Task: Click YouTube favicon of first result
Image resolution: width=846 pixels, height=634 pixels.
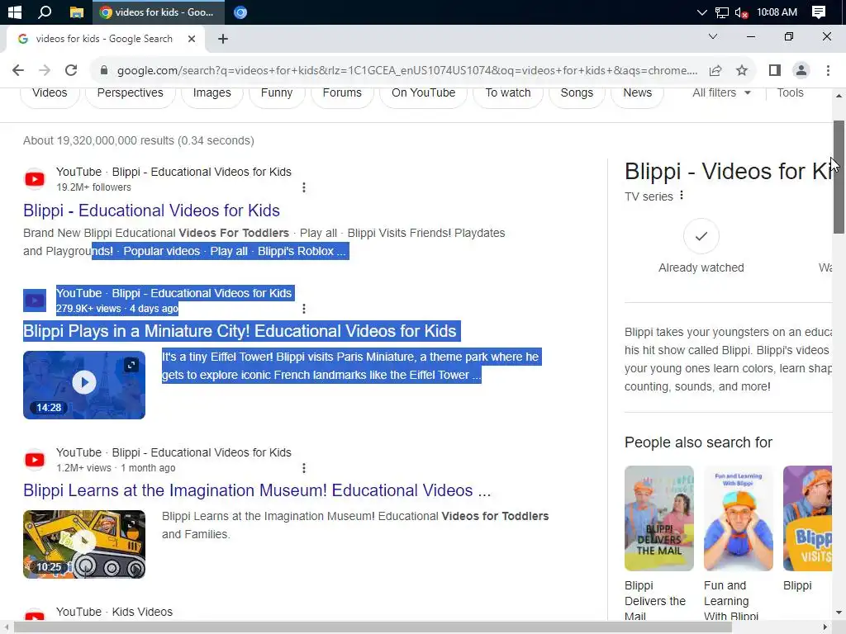Action: pos(35,179)
